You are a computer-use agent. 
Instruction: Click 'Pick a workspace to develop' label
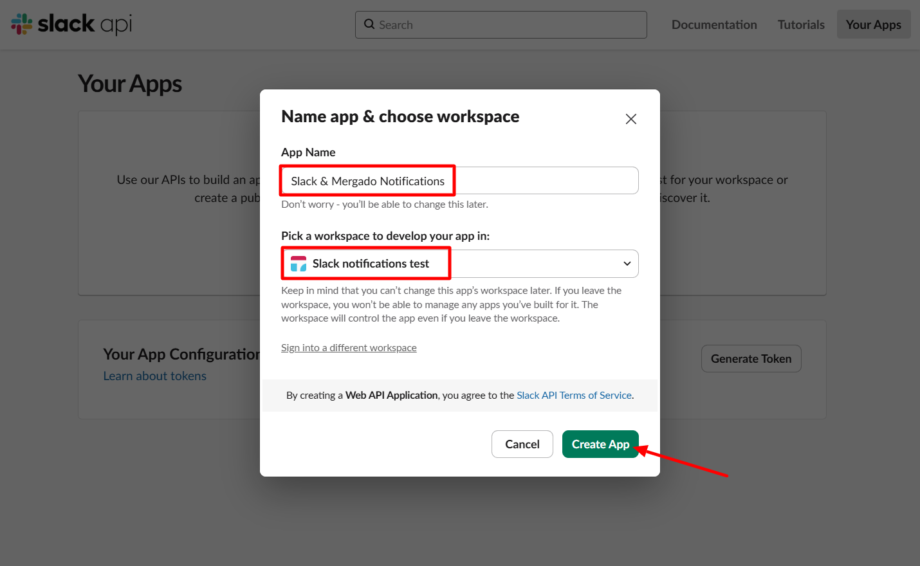[385, 236]
